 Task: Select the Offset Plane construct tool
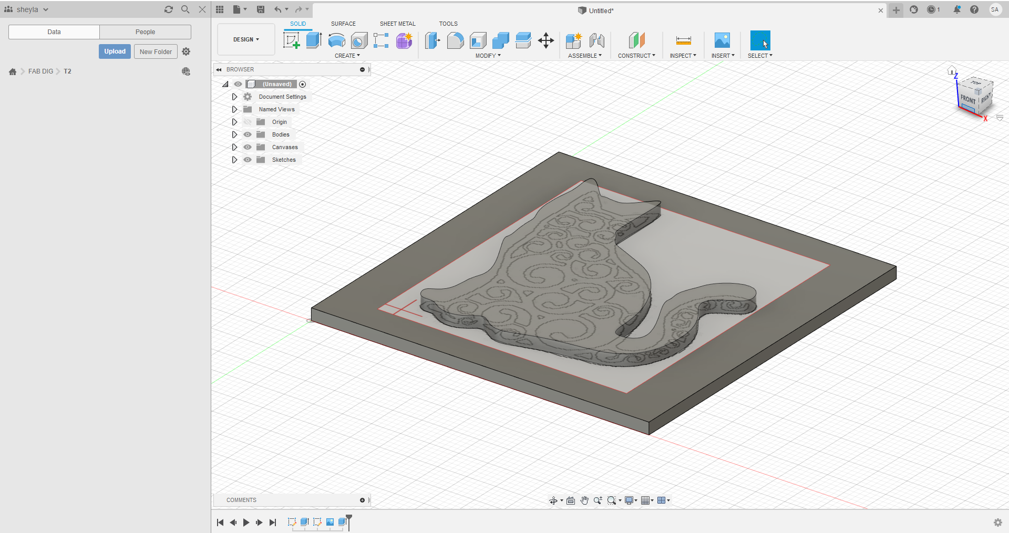[636, 40]
